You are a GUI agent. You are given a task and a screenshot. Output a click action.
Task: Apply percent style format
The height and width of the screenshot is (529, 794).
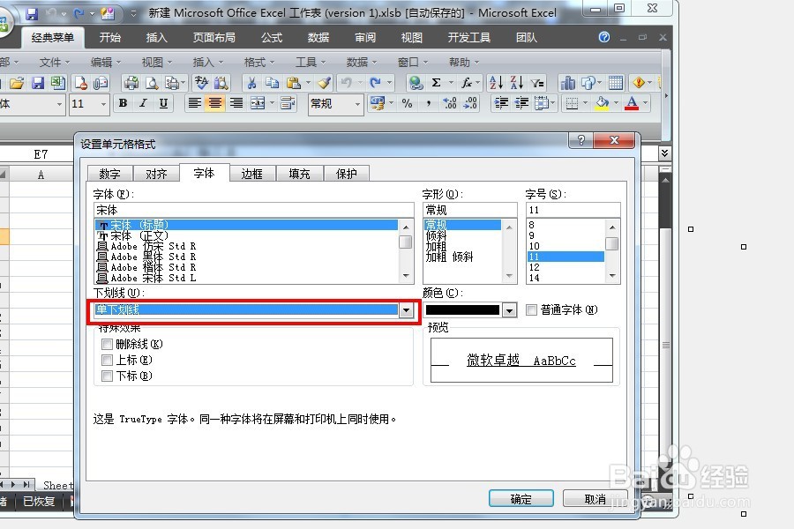[407, 103]
